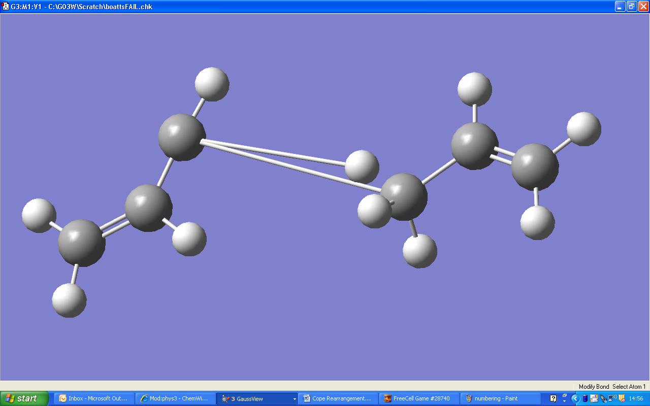This screenshot has width=650, height=406.
Task: Expand the grouped GaussView taskbar button
Action: point(257,398)
